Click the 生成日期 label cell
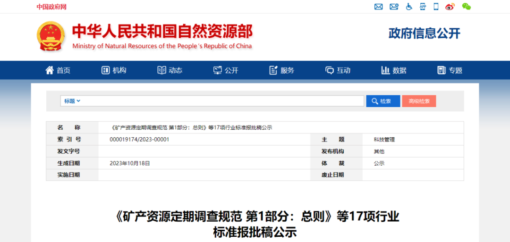510x242 pixels. [x=72, y=163]
